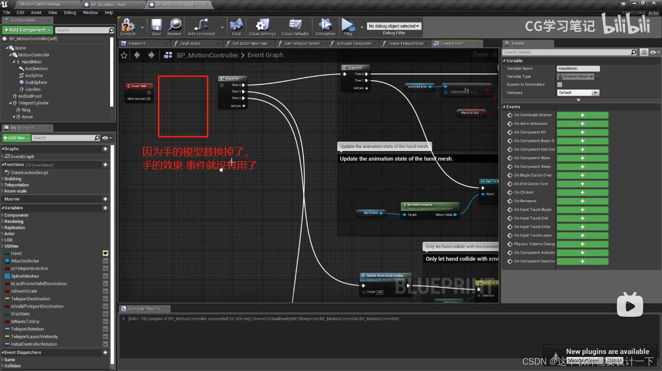This screenshot has width=662, height=371.
Task: Add new event dispatcher plus icon
Action: pos(105,353)
